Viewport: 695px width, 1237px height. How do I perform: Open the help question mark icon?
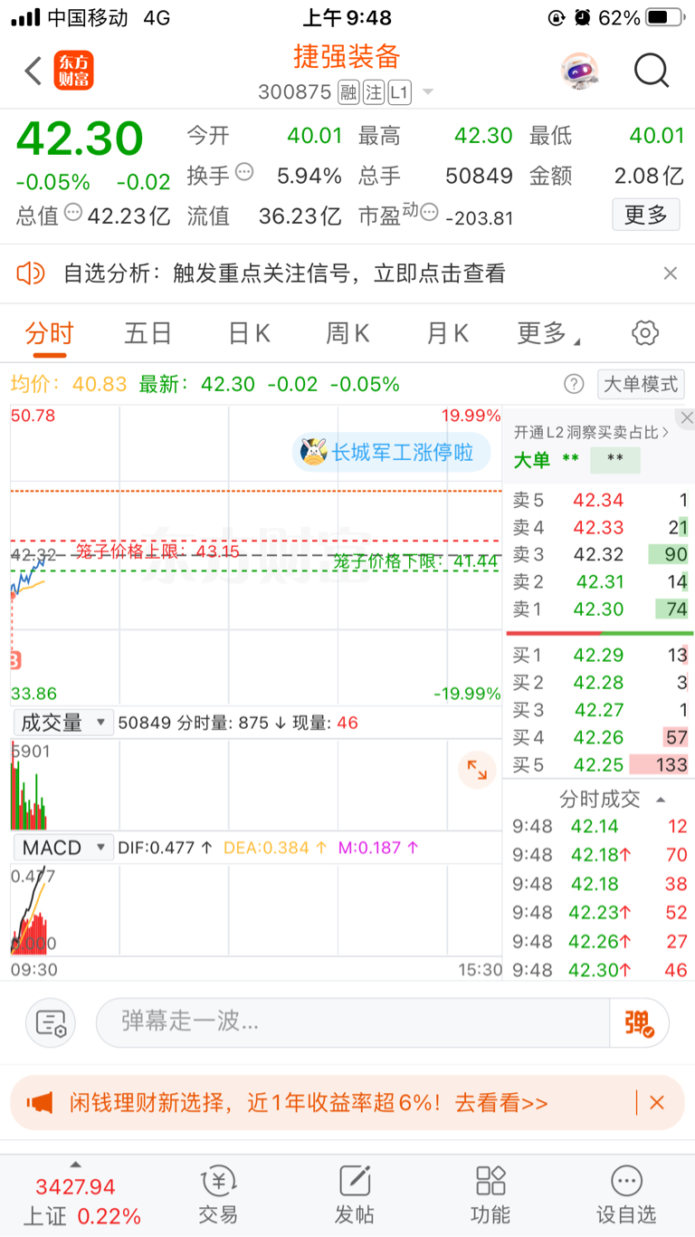click(x=574, y=384)
